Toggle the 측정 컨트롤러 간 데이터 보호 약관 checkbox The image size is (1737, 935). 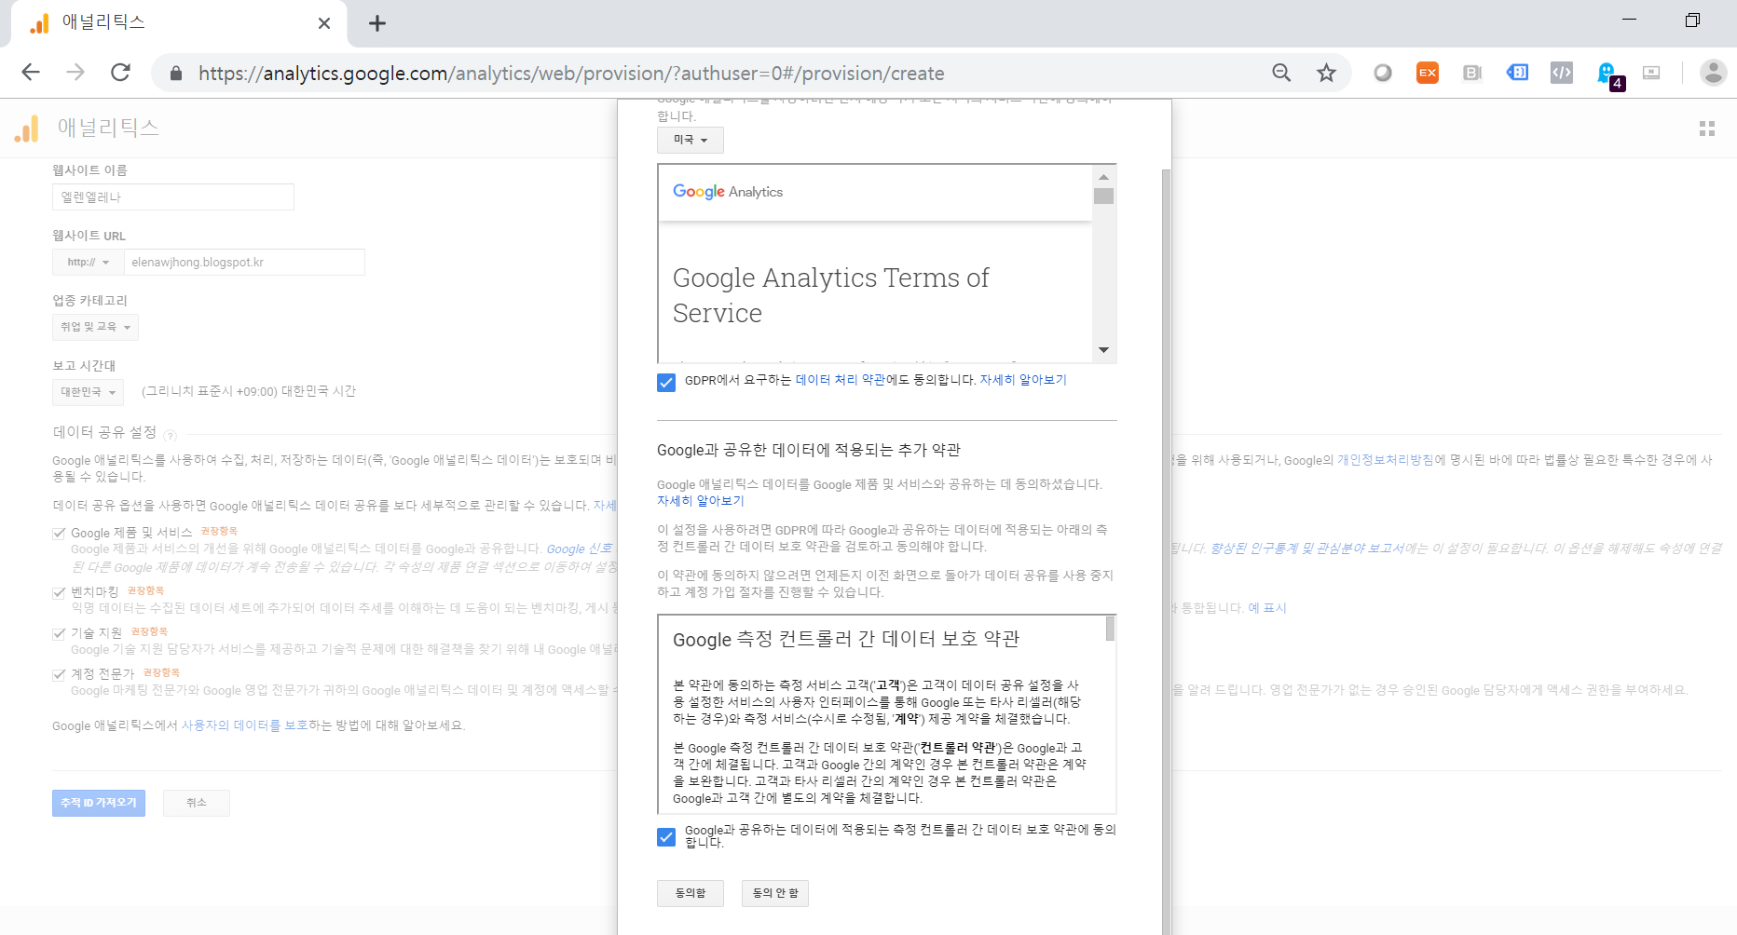pyautogui.click(x=666, y=836)
